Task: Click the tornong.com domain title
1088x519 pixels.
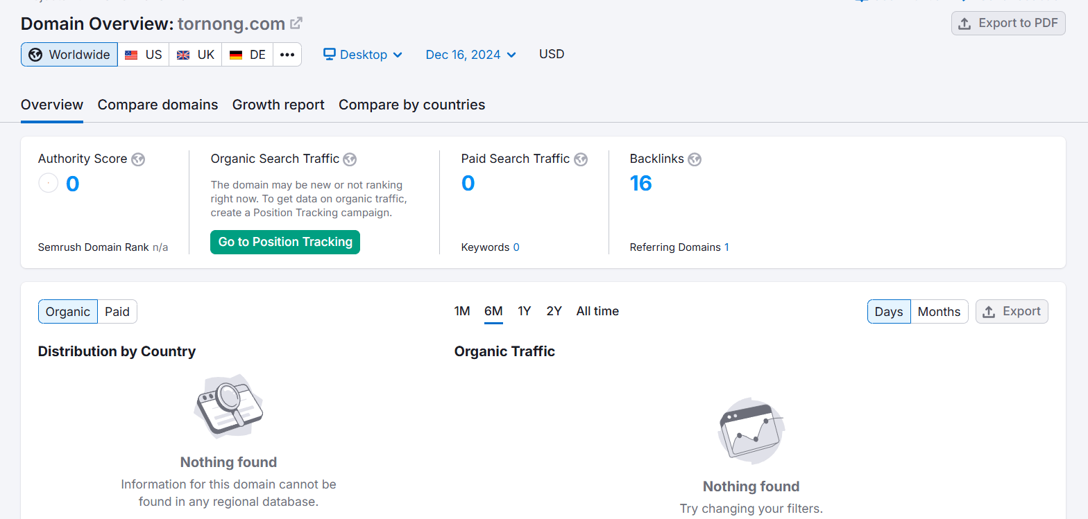Action: pos(231,24)
